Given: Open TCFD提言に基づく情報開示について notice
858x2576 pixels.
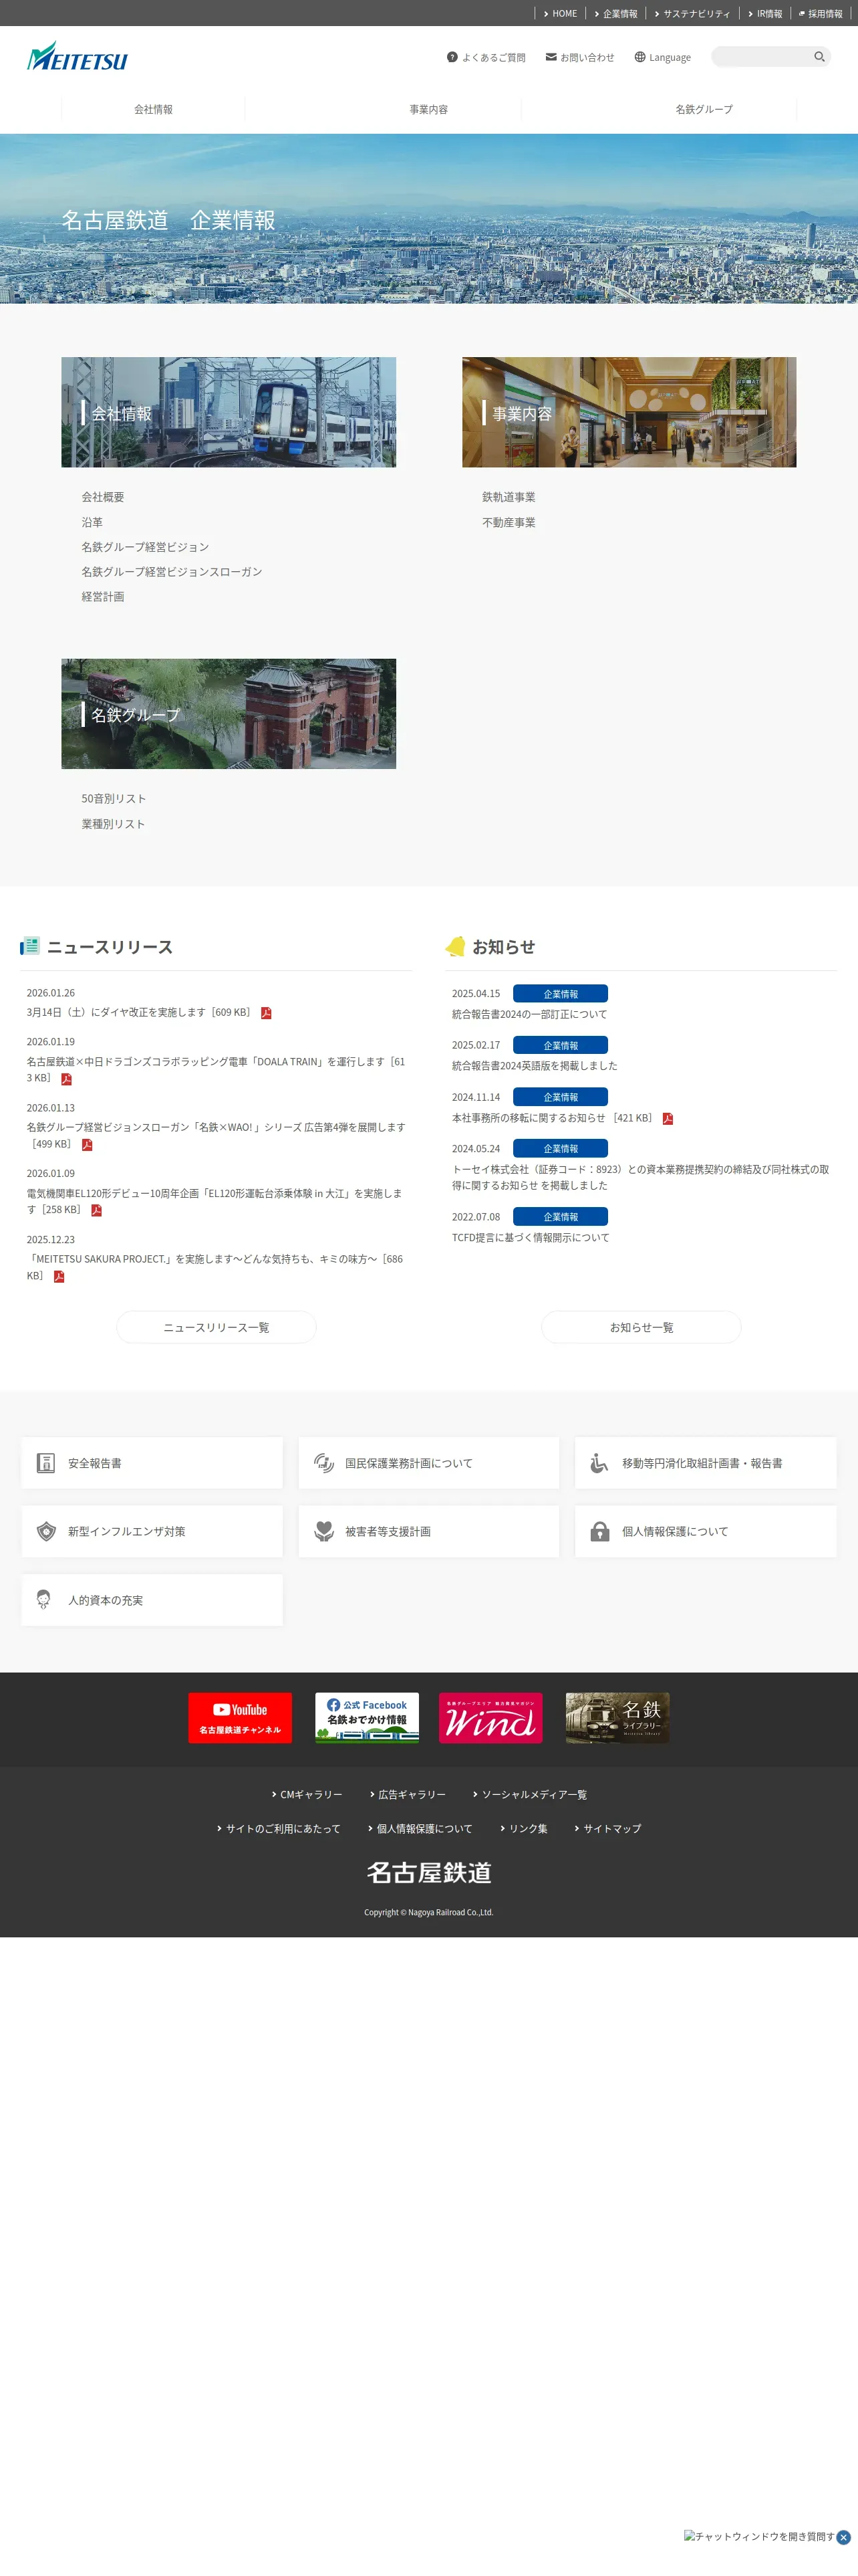Looking at the screenshot, I should [531, 1238].
